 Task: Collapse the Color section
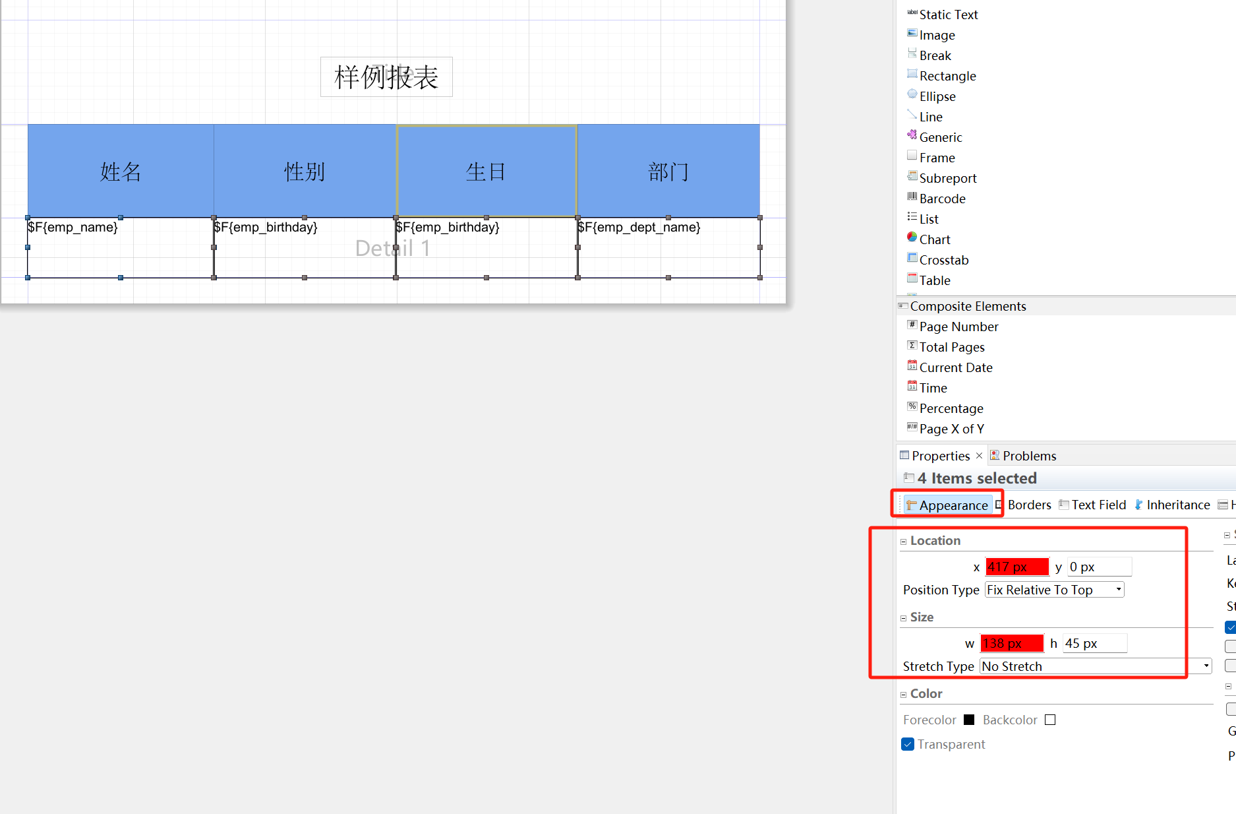[x=904, y=695]
